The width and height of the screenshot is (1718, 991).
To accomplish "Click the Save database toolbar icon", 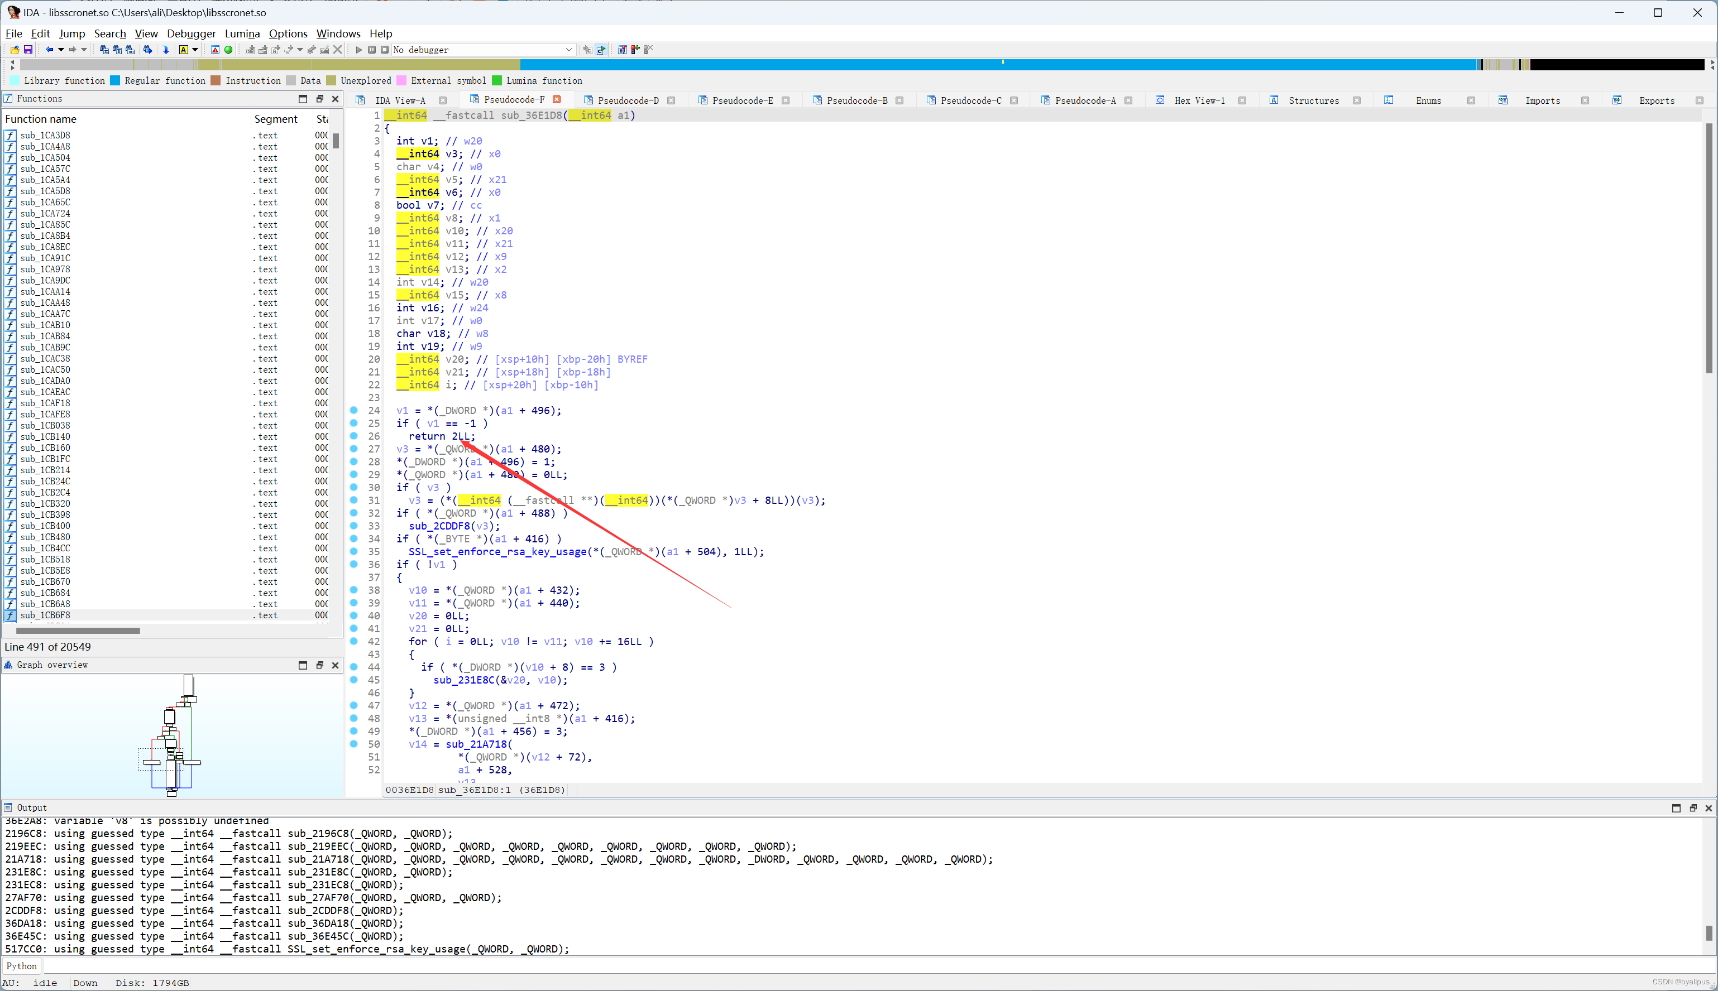I will pos(28,50).
